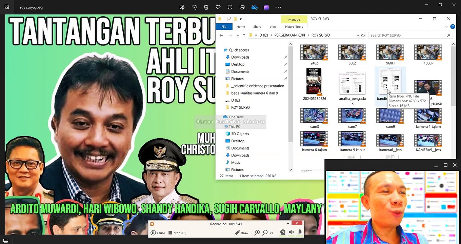Image resolution: width=461 pixels, height=244 pixels.
Task: Toggle the microphone in the recorder bar
Action: [300, 233]
